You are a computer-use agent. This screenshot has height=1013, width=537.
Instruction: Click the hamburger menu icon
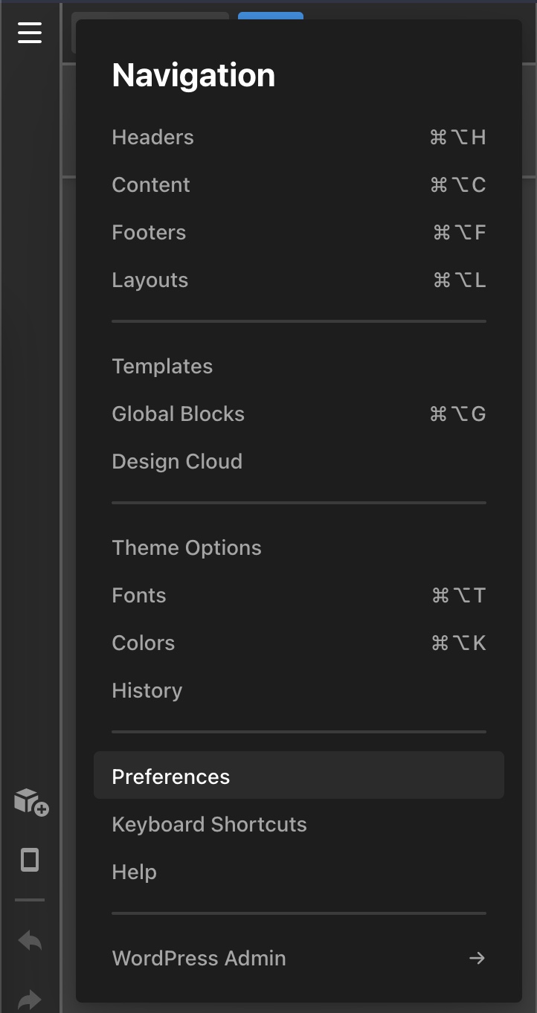point(30,33)
